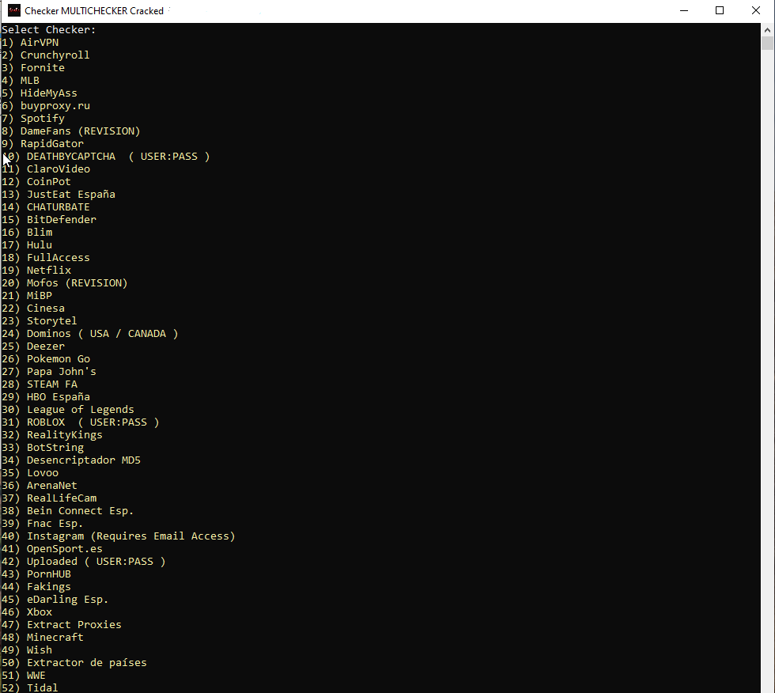Click the '12) CoinPot' line
This screenshot has width=775, height=693.
tap(36, 181)
